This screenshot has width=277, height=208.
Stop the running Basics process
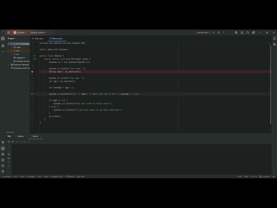point(13,142)
